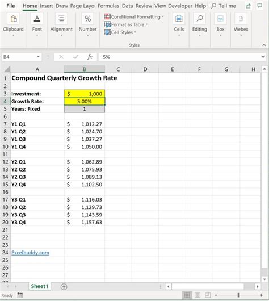Expand the formula bar
269x301 pixels.
coord(263,57)
